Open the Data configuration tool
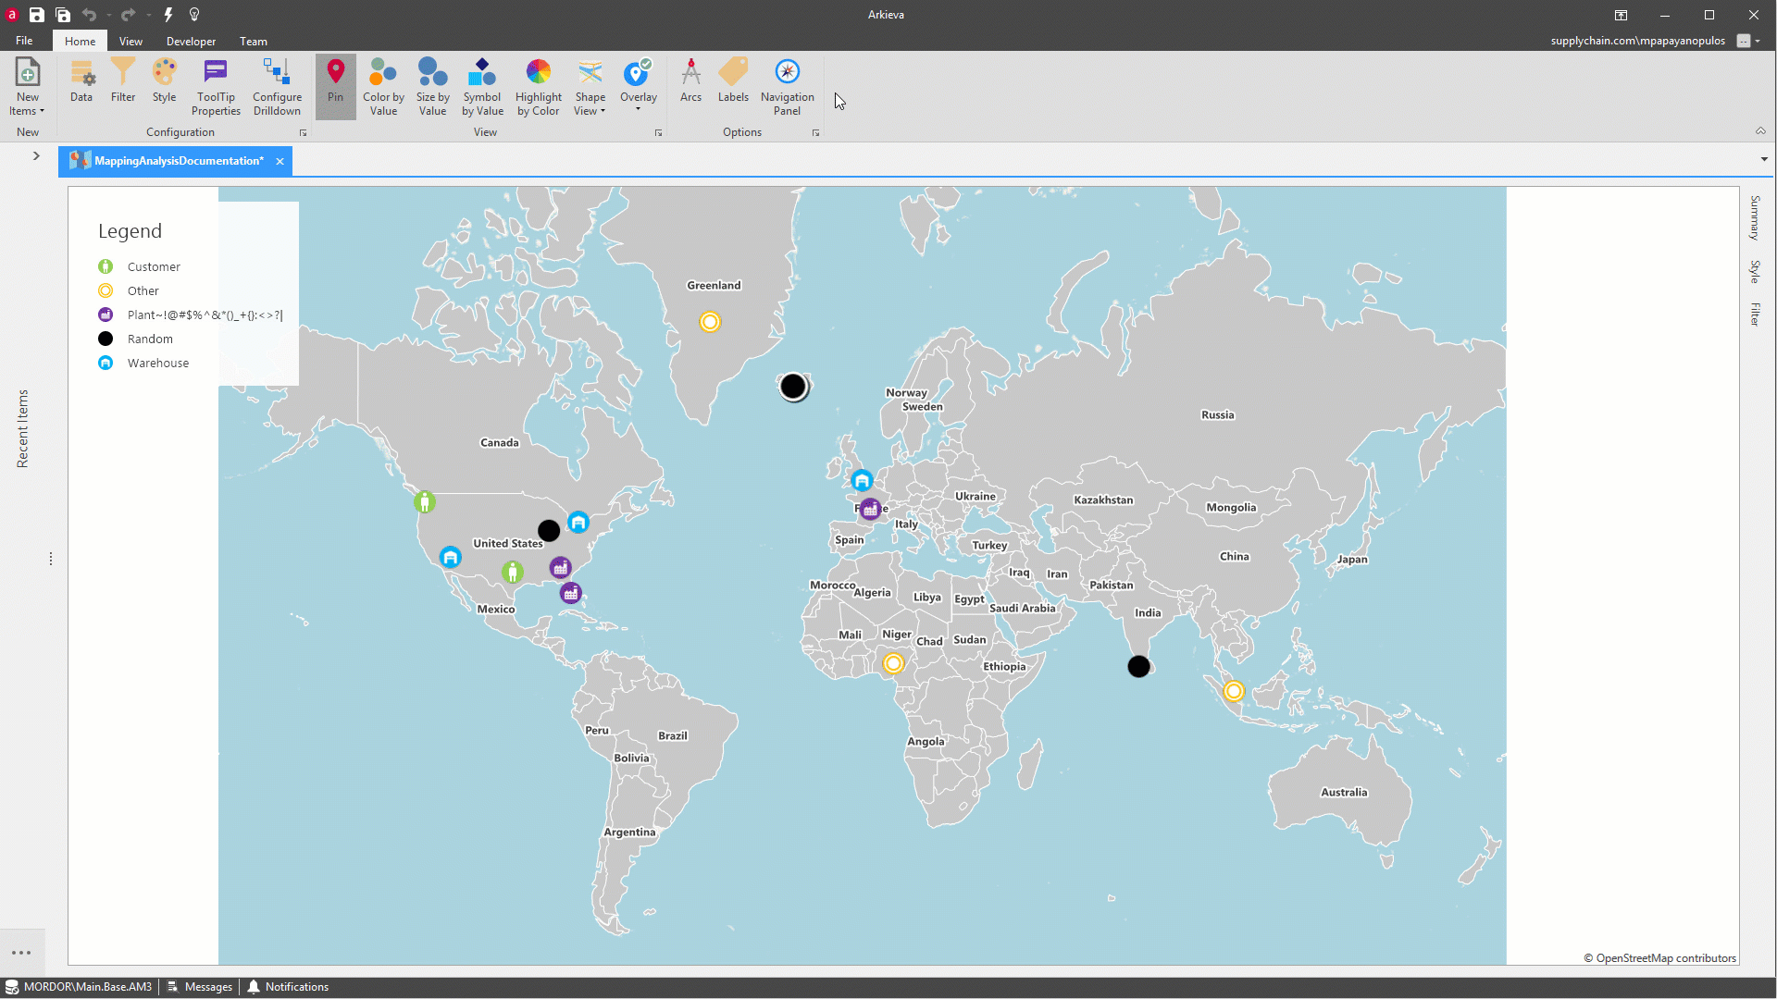 pyautogui.click(x=81, y=81)
